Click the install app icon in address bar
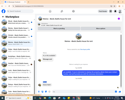 point(111,6)
